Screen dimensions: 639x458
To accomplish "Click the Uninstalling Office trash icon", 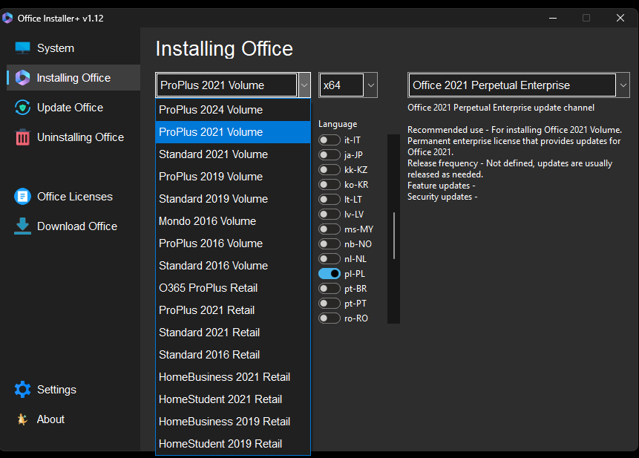I will [22, 137].
